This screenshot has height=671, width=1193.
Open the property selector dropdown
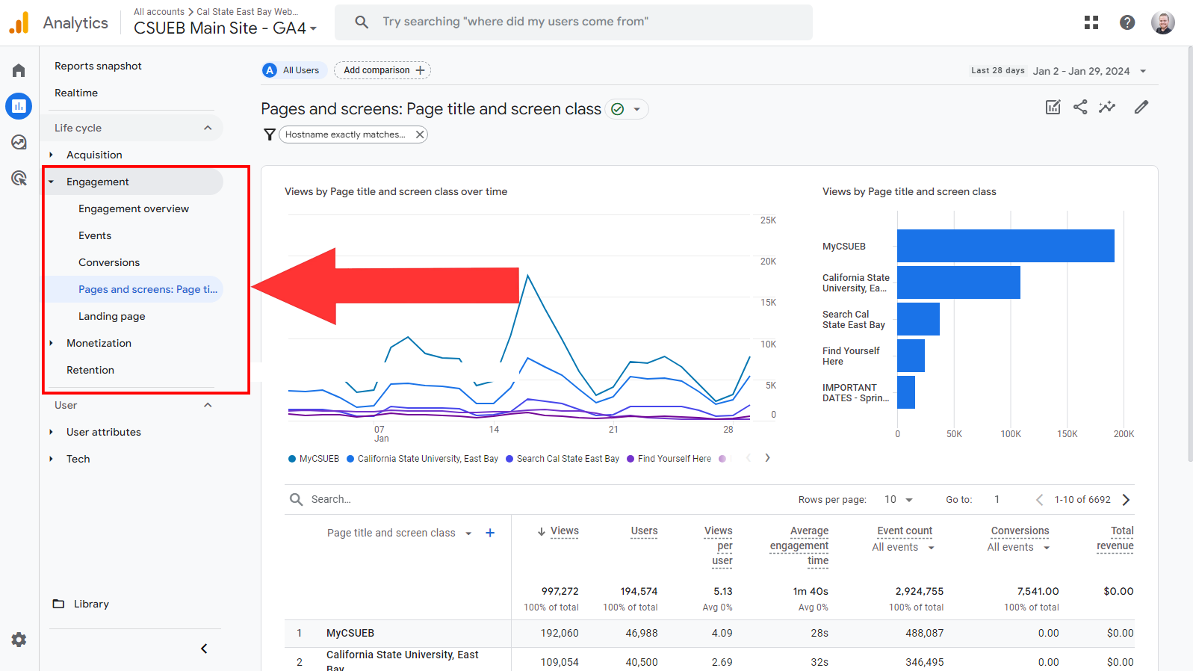[226, 28]
